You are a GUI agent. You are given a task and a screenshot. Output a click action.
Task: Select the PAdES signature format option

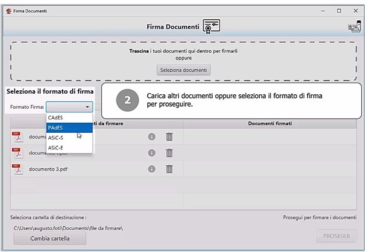(x=57, y=127)
